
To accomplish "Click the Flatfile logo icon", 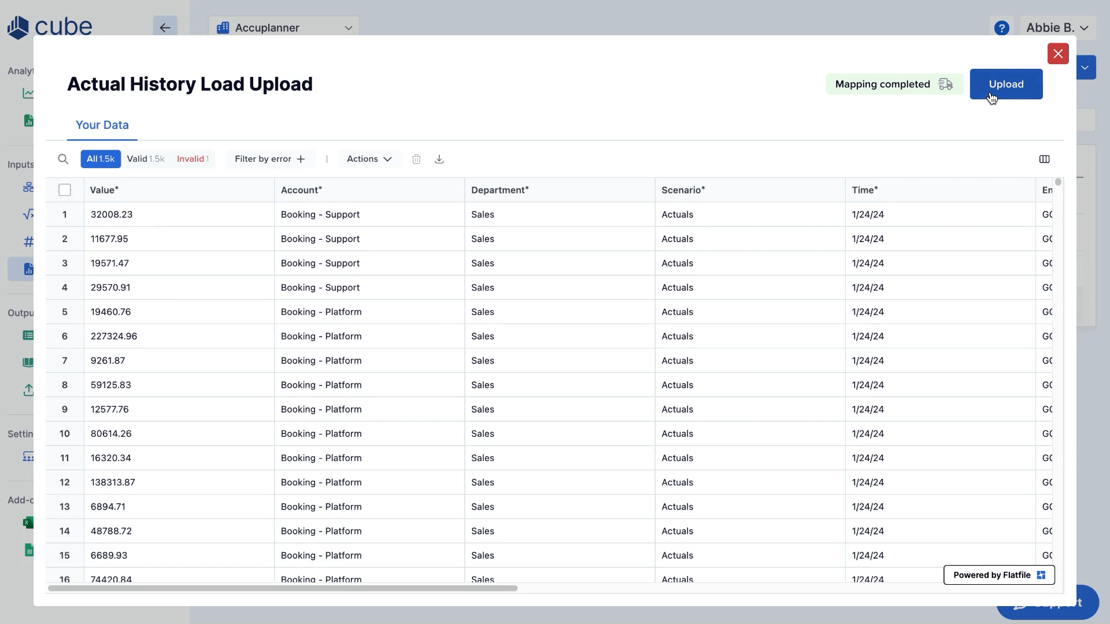I will click(x=1041, y=575).
